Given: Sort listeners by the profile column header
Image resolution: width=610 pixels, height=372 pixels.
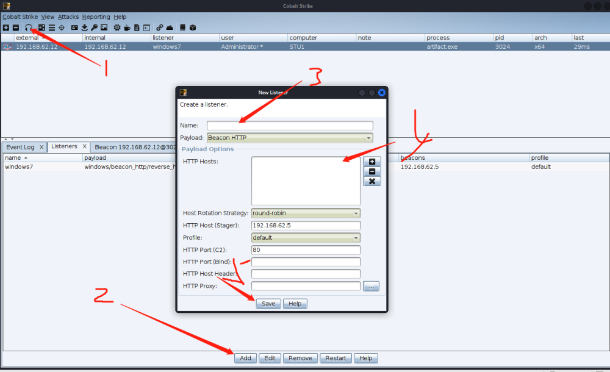Looking at the screenshot, I should point(569,157).
